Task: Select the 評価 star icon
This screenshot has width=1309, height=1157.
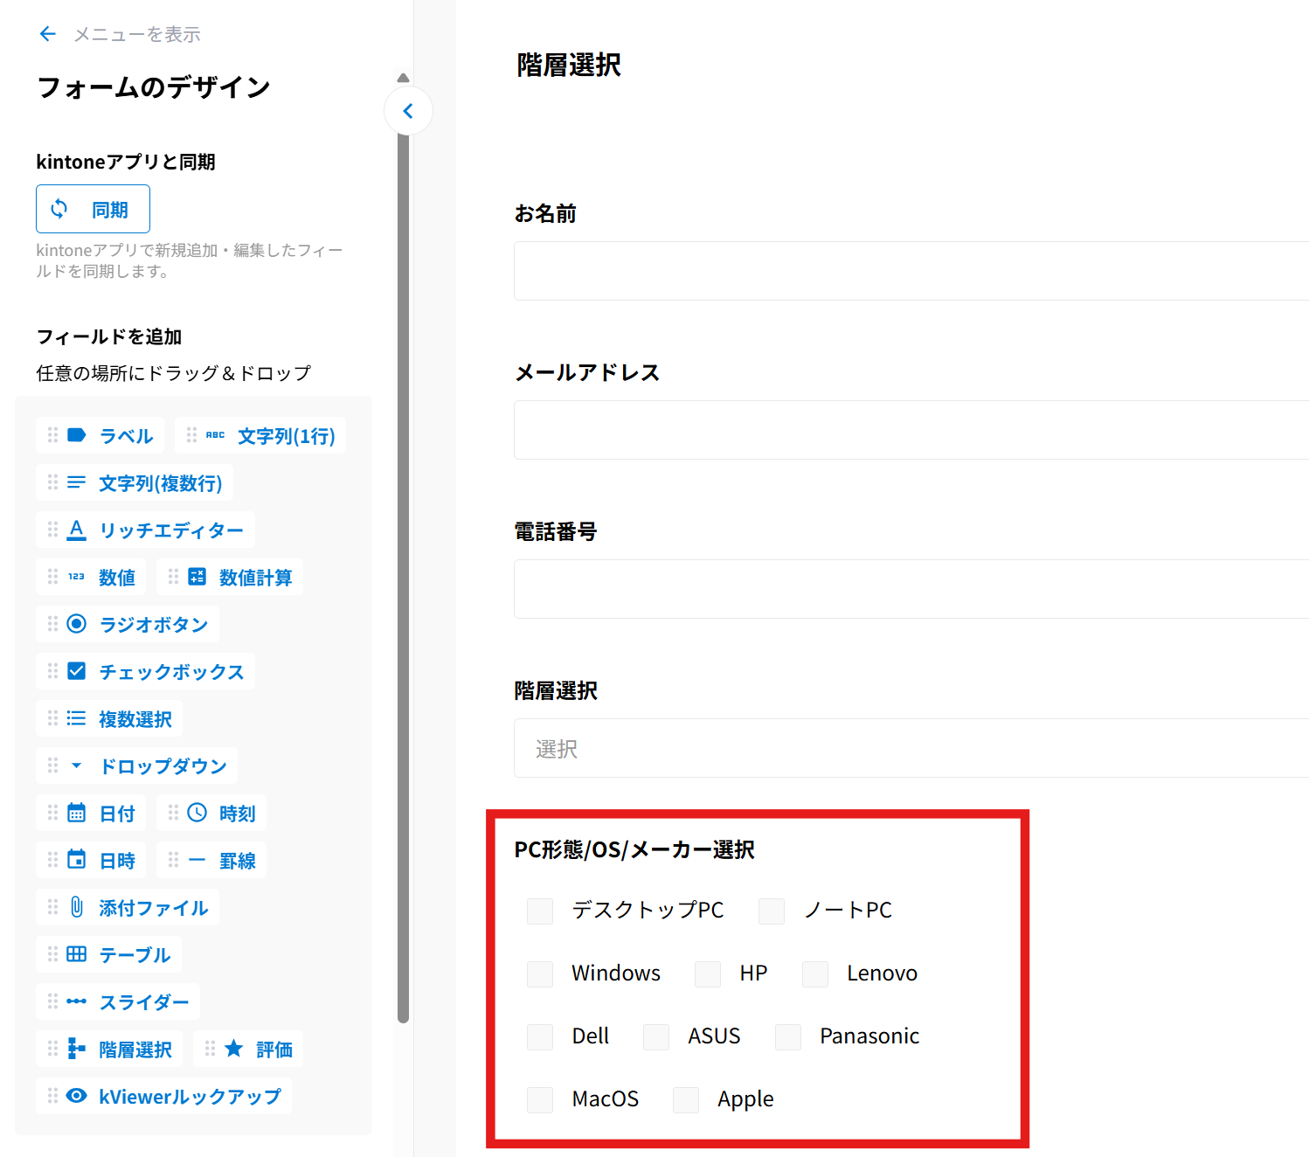Action: 234,1048
